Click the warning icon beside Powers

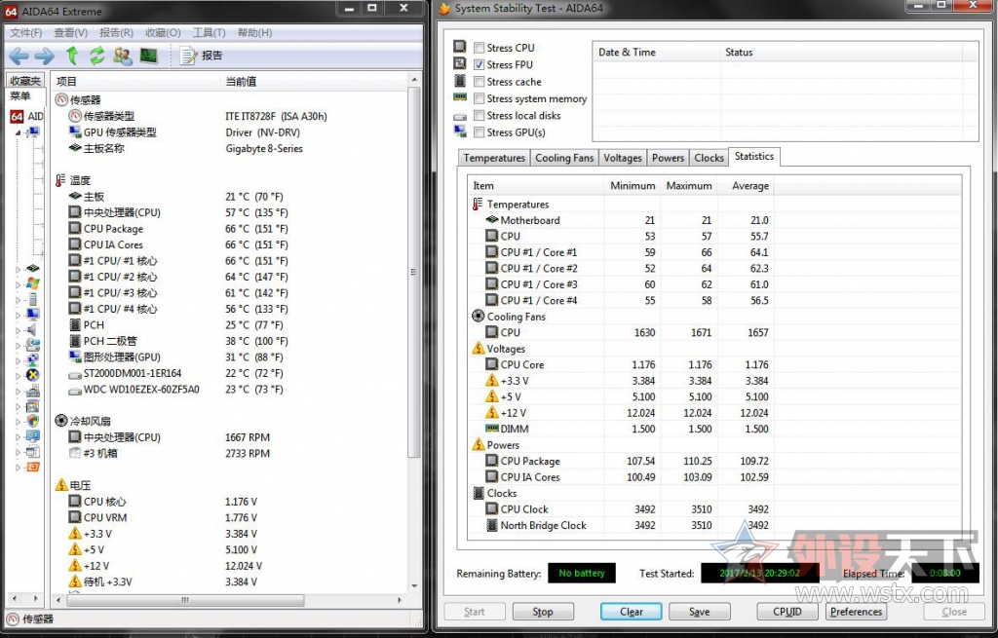478,444
